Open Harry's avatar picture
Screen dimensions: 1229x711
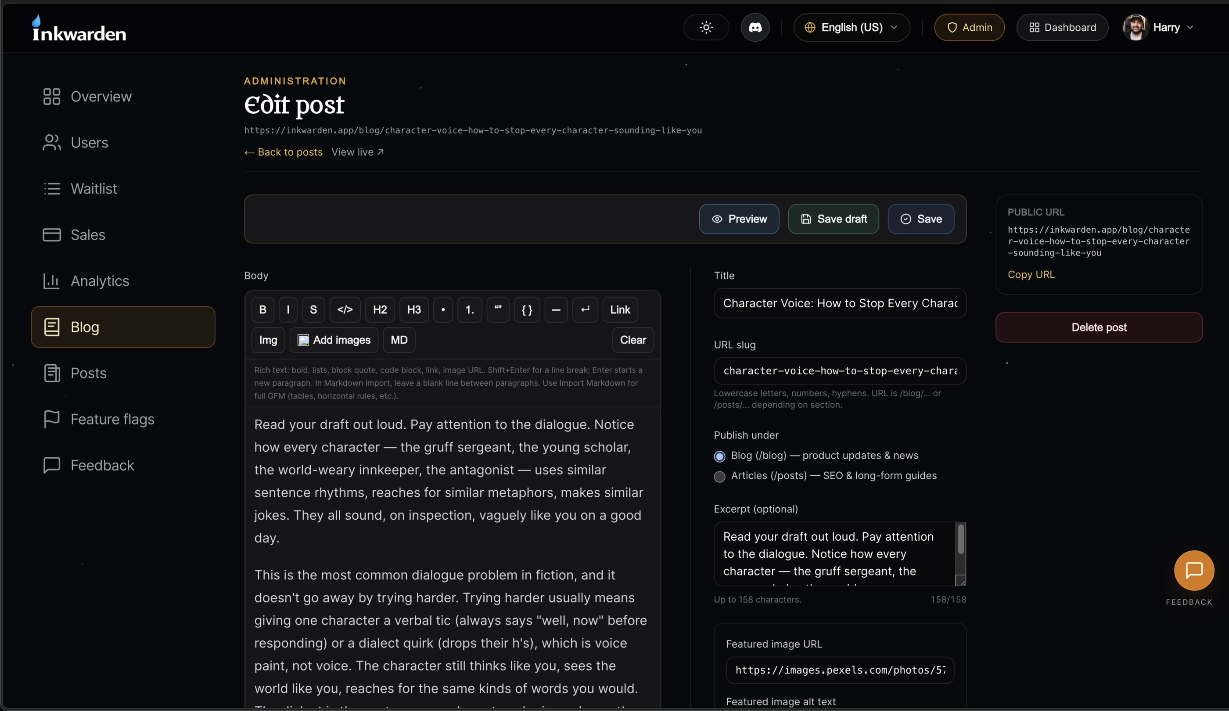(x=1135, y=27)
